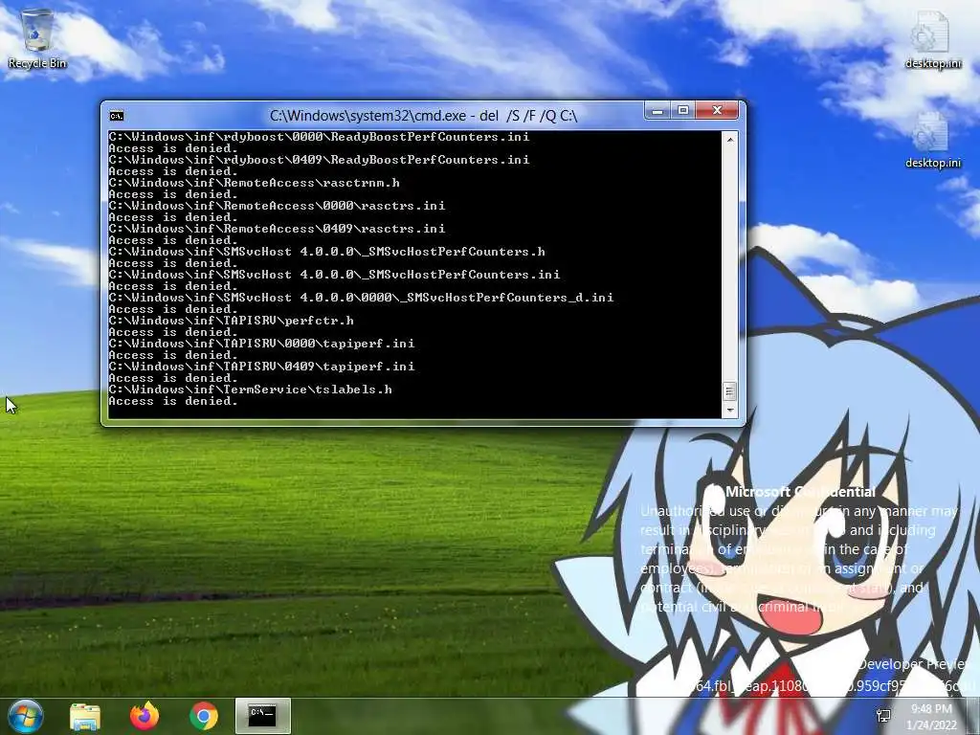Maximize the cmd.exe window

683,111
